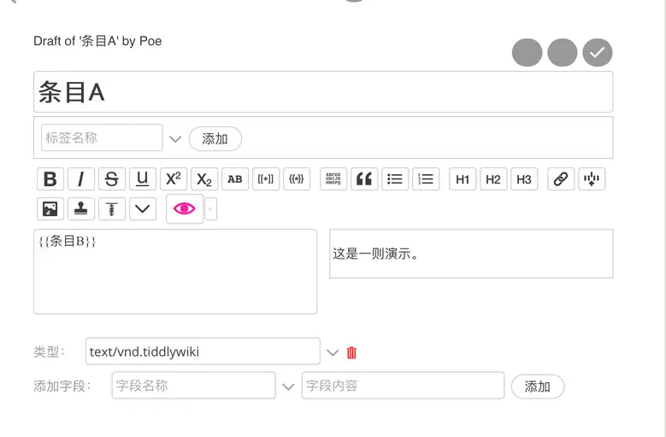The width and height of the screenshot is (666, 437).
Task: Expand more toolbar options chevron
Action: (x=142, y=208)
